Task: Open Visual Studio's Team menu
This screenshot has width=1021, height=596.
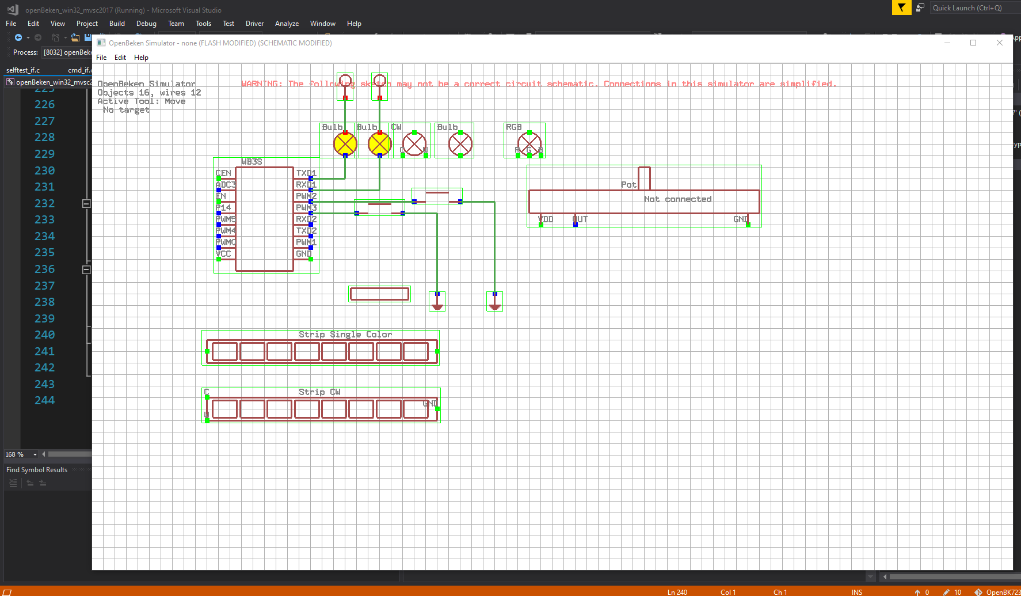Action: (176, 24)
